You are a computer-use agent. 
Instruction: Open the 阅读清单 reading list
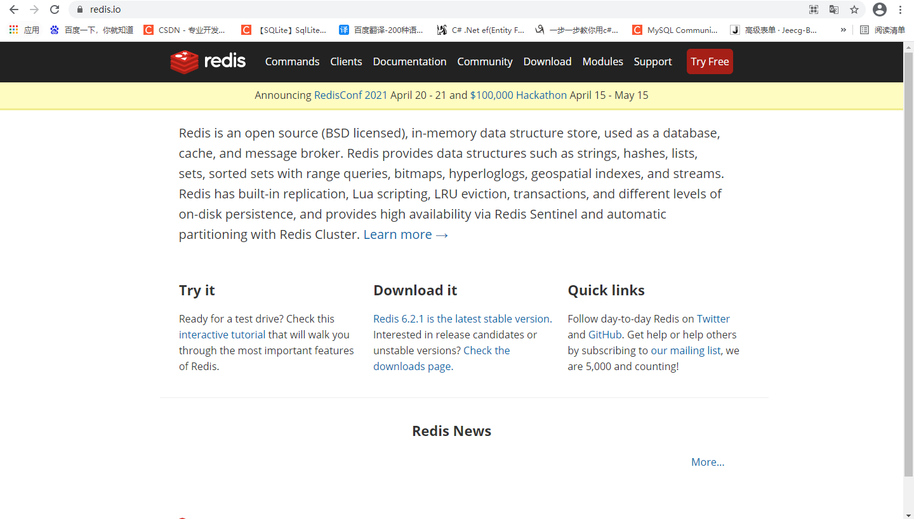tap(882, 30)
